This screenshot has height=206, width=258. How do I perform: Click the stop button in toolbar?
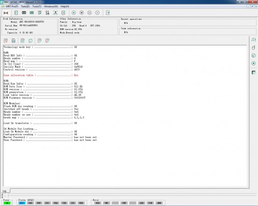(x=82, y=13)
